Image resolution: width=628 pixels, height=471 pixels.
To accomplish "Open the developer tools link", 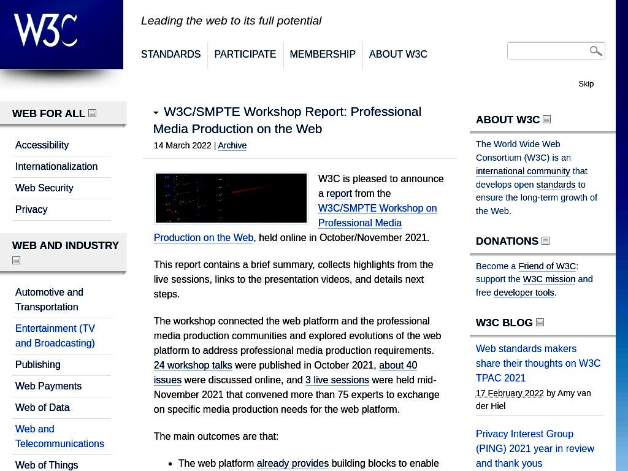I will click(524, 293).
